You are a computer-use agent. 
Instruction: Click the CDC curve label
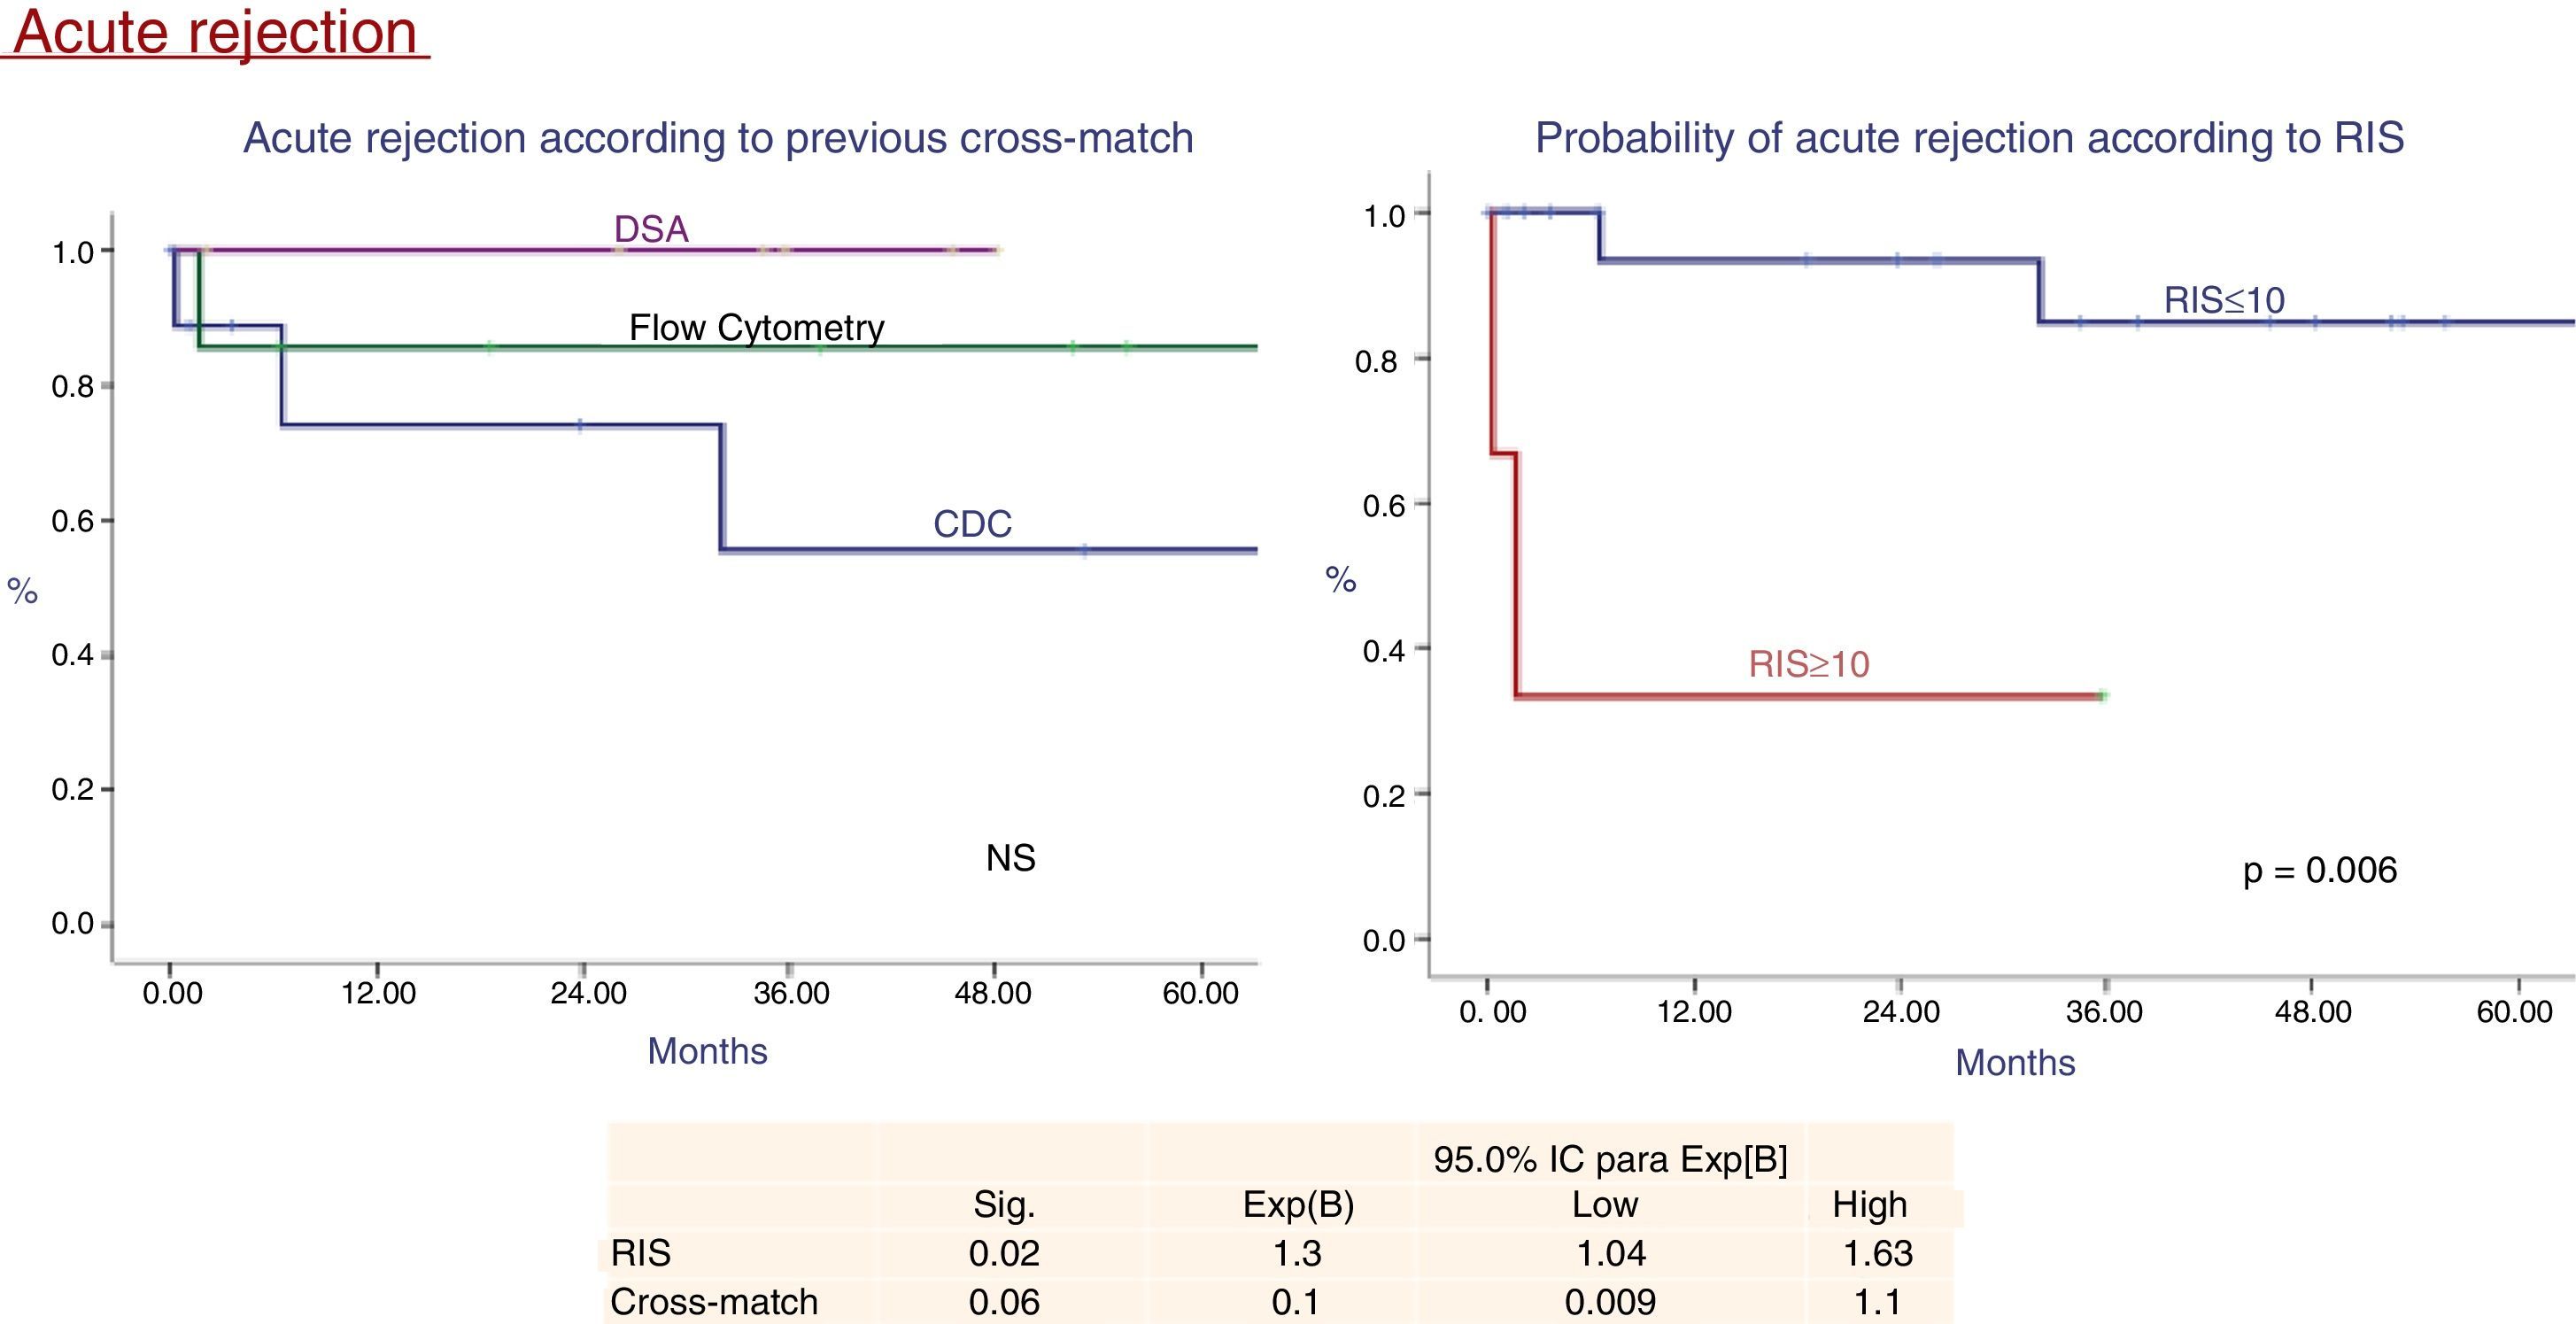pos(972,524)
